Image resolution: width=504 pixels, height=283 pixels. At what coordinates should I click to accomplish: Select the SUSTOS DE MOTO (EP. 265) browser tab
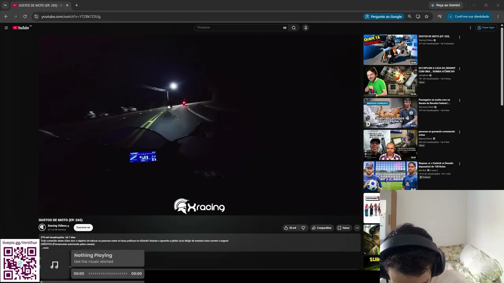40,6
